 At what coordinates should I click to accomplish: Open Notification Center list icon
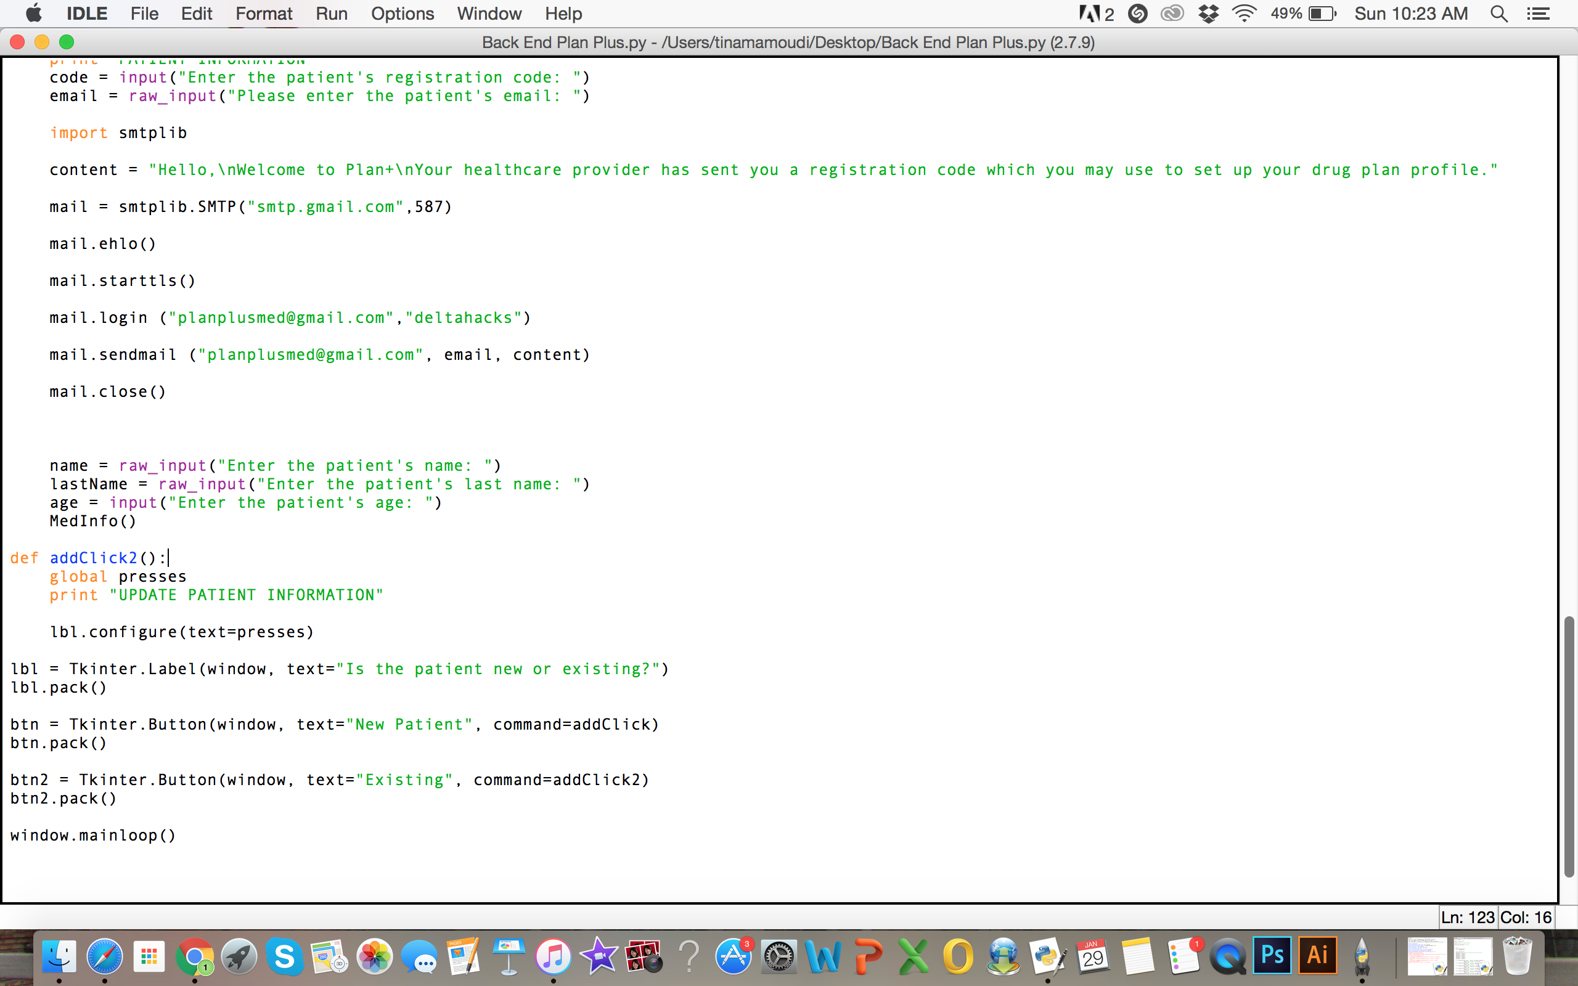tap(1539, 14)
